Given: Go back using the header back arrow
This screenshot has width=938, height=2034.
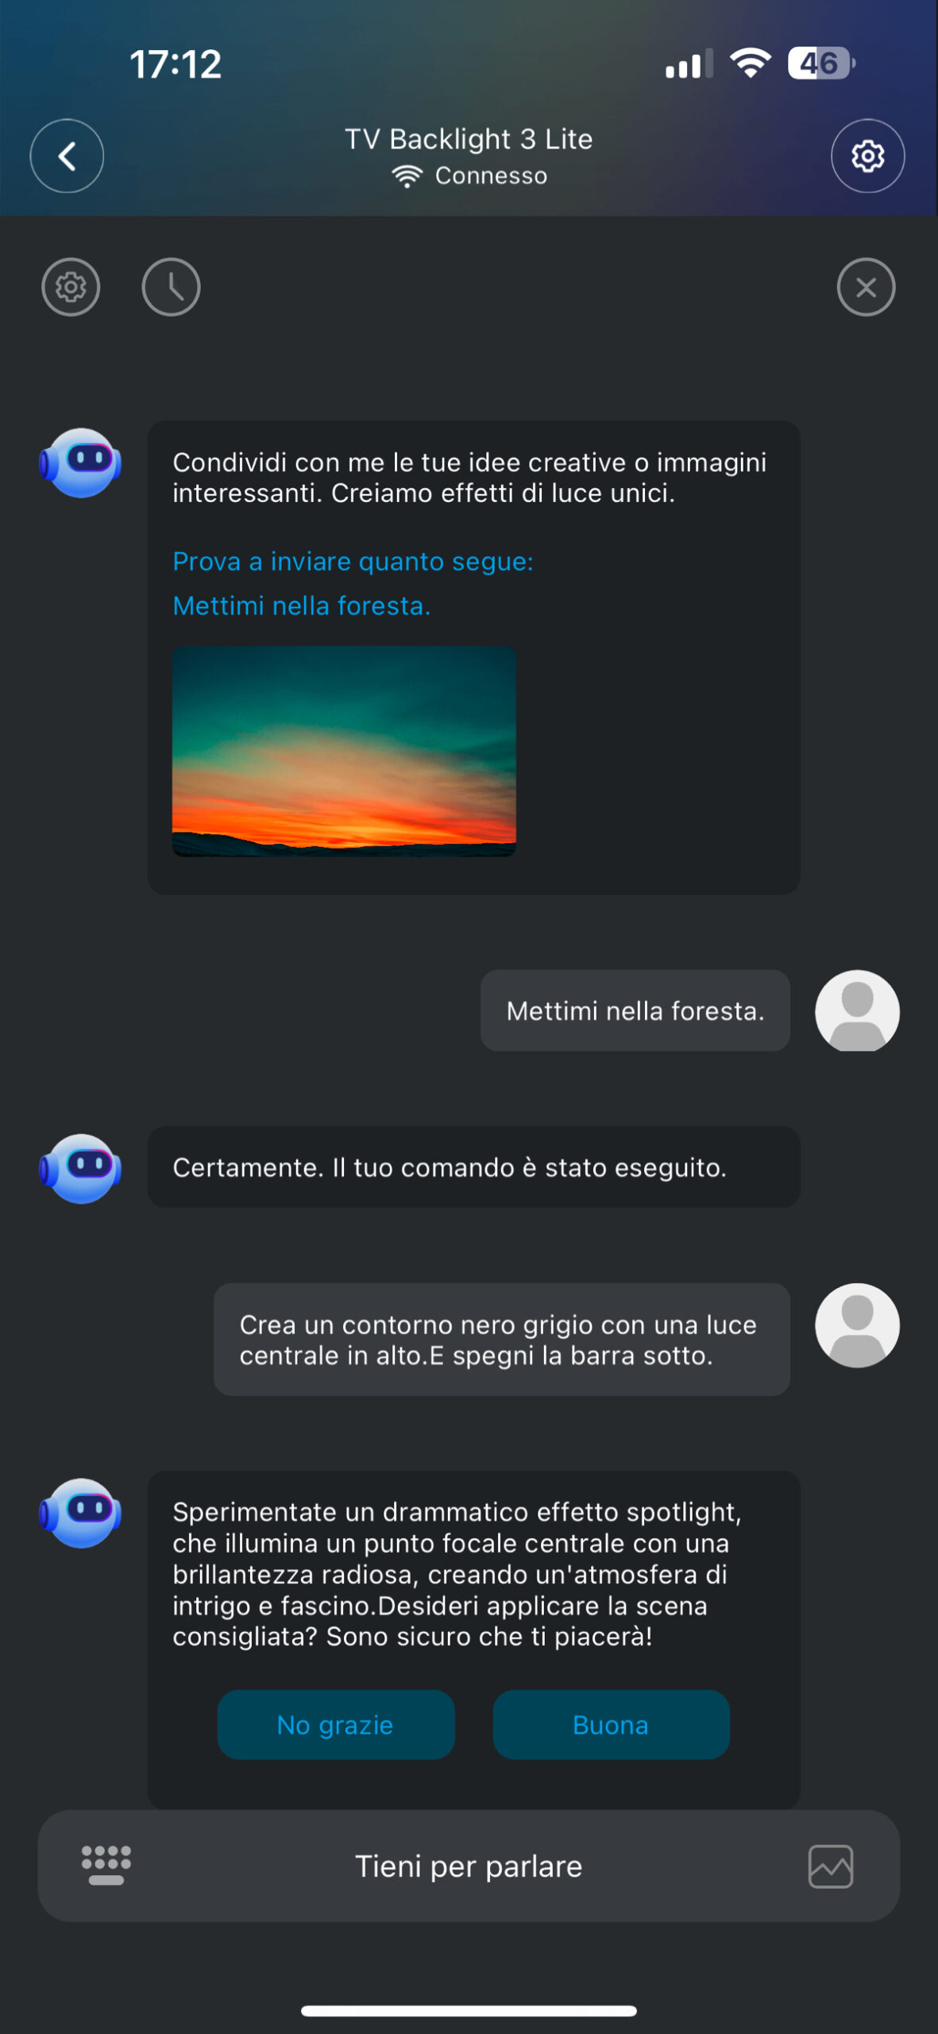Looking at the screenshot, I should tap(67, 156).
